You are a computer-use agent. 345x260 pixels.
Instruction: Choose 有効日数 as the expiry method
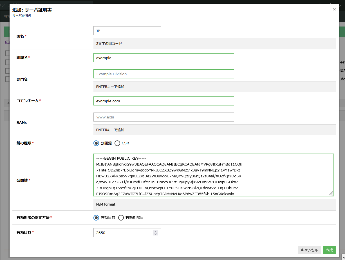click(x=96, y=218)
